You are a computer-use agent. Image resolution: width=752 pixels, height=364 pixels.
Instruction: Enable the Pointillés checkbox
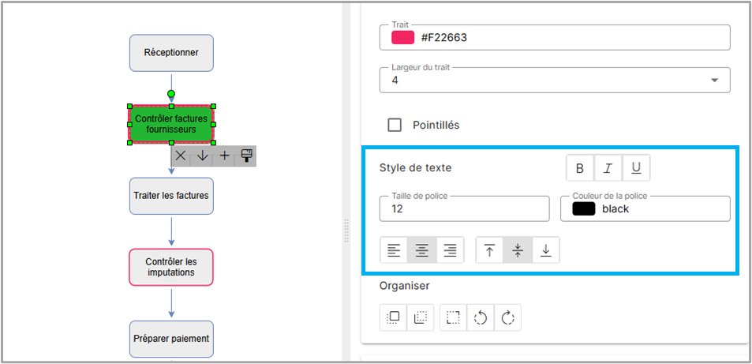395,125
